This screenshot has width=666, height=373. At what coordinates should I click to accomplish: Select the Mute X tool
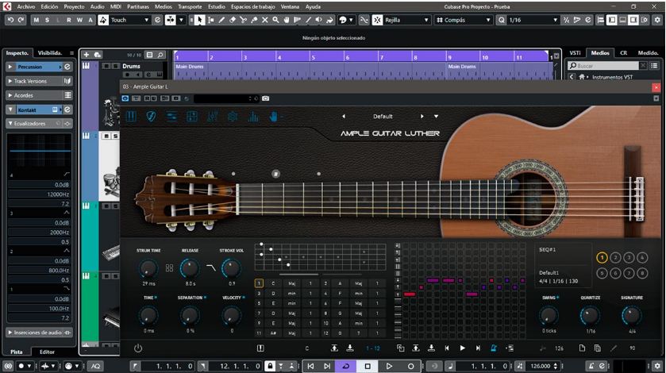coord(264,20)
